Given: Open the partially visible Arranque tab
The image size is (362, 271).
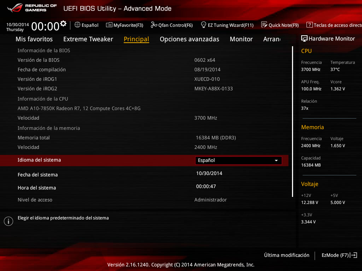Looking at the screenshot, I should coord(272,39).
